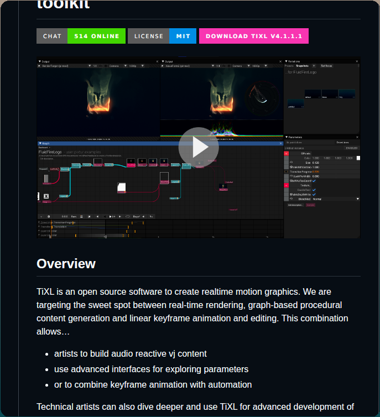Open the Chat badge showing 514 online
The width and height of the screenshot is (380, 417).
pyautogui.click(x=81, y=36)
